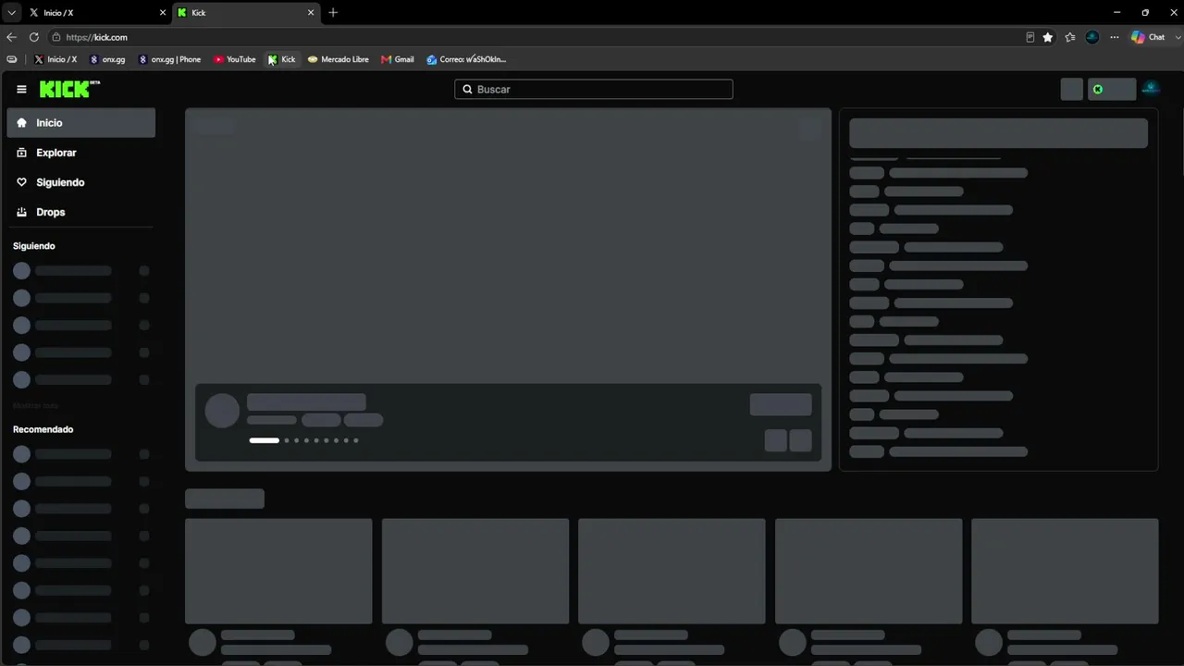Screen dimensions: 1184x666
Task: Click the Siguiendo heart icon
Action: [x=21, y=182]
